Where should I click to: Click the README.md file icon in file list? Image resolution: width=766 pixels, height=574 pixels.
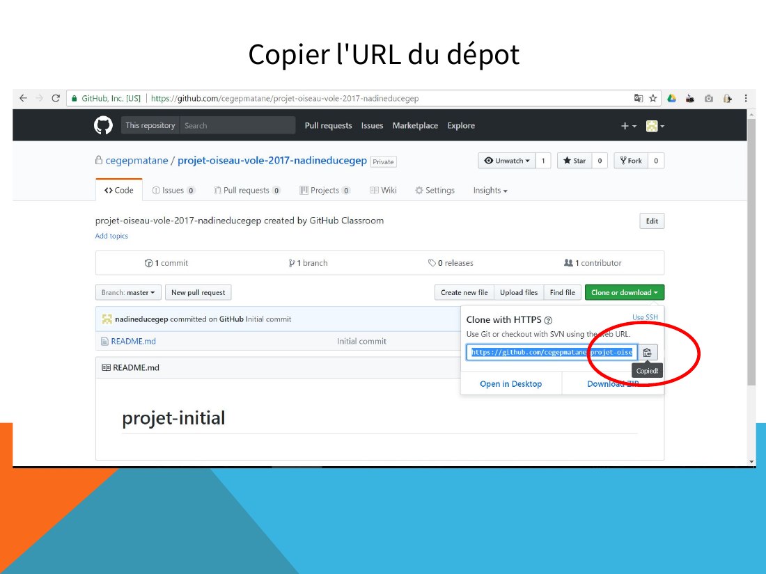pos(104,341)
